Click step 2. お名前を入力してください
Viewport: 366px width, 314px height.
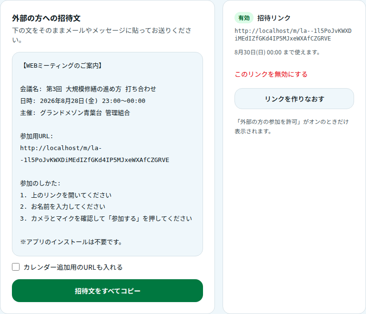62,207
